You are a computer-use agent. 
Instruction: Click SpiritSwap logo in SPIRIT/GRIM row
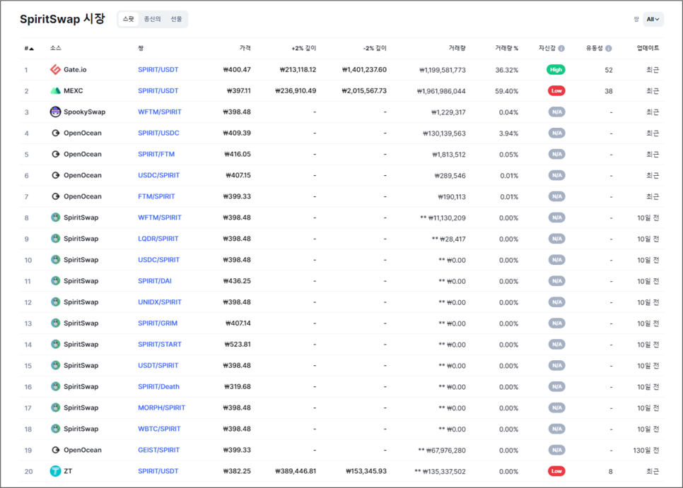(55, 323)
